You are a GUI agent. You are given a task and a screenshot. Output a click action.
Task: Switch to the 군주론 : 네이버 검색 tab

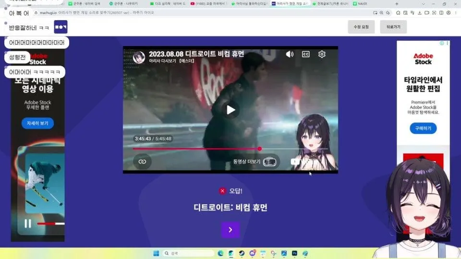click(85, 3)
